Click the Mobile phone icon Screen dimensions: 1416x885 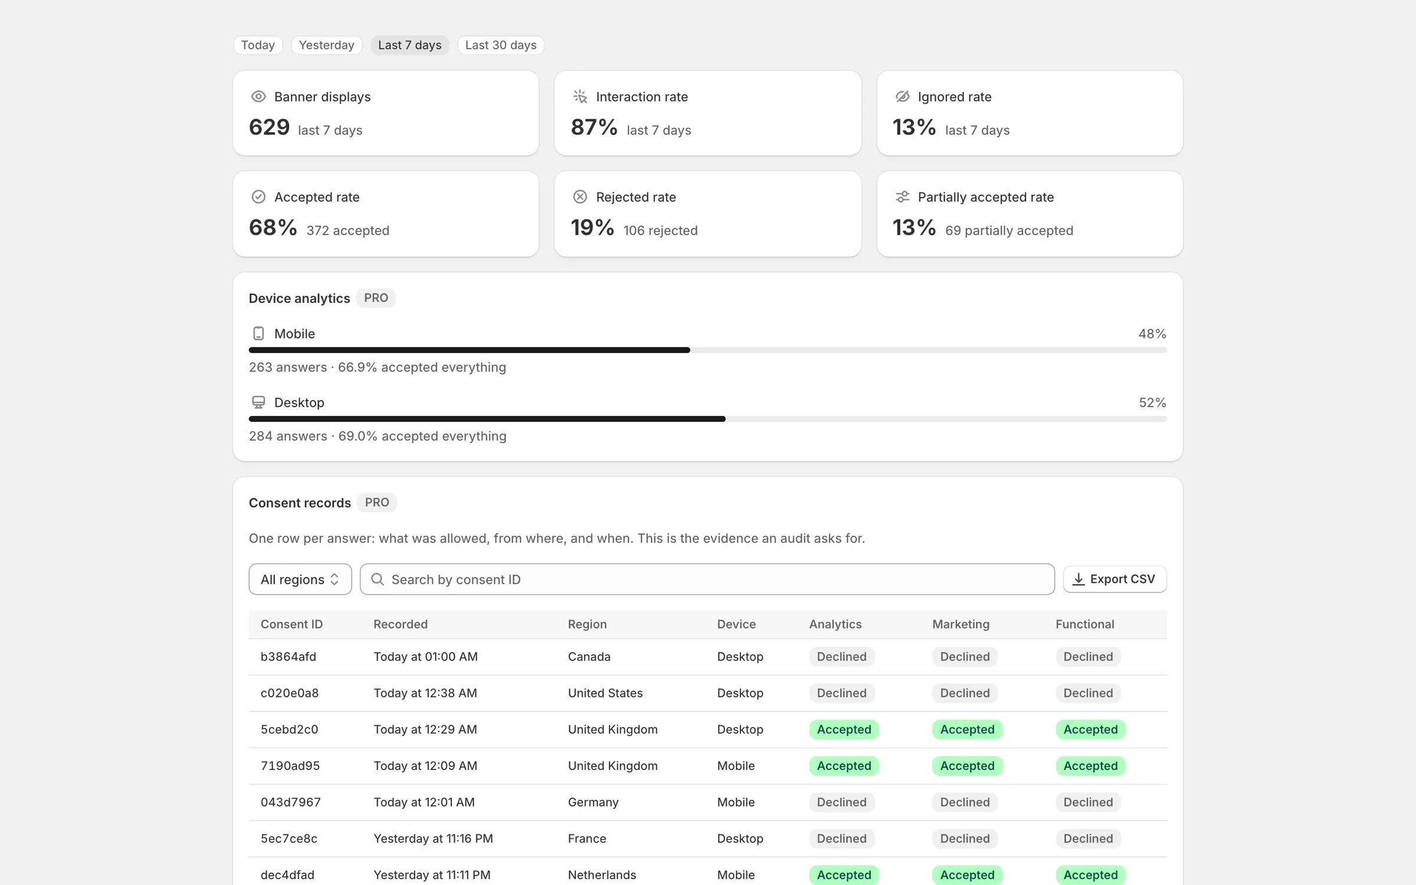(x=258, y=333)
